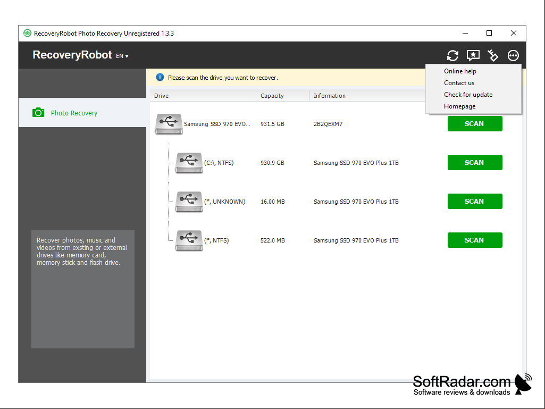Select Check for update menu entry
Screen dimensions: 545x409
tap(468, 95)
